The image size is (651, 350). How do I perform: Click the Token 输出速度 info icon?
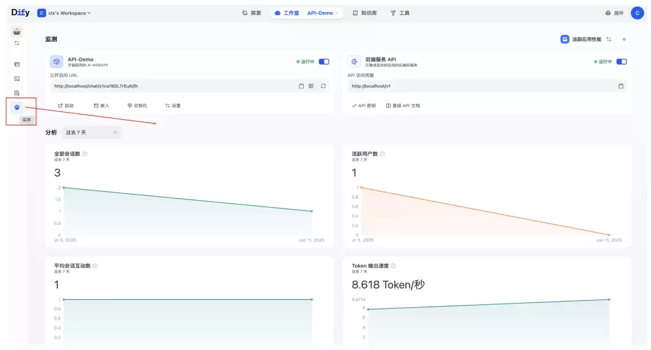coord(393,266)
